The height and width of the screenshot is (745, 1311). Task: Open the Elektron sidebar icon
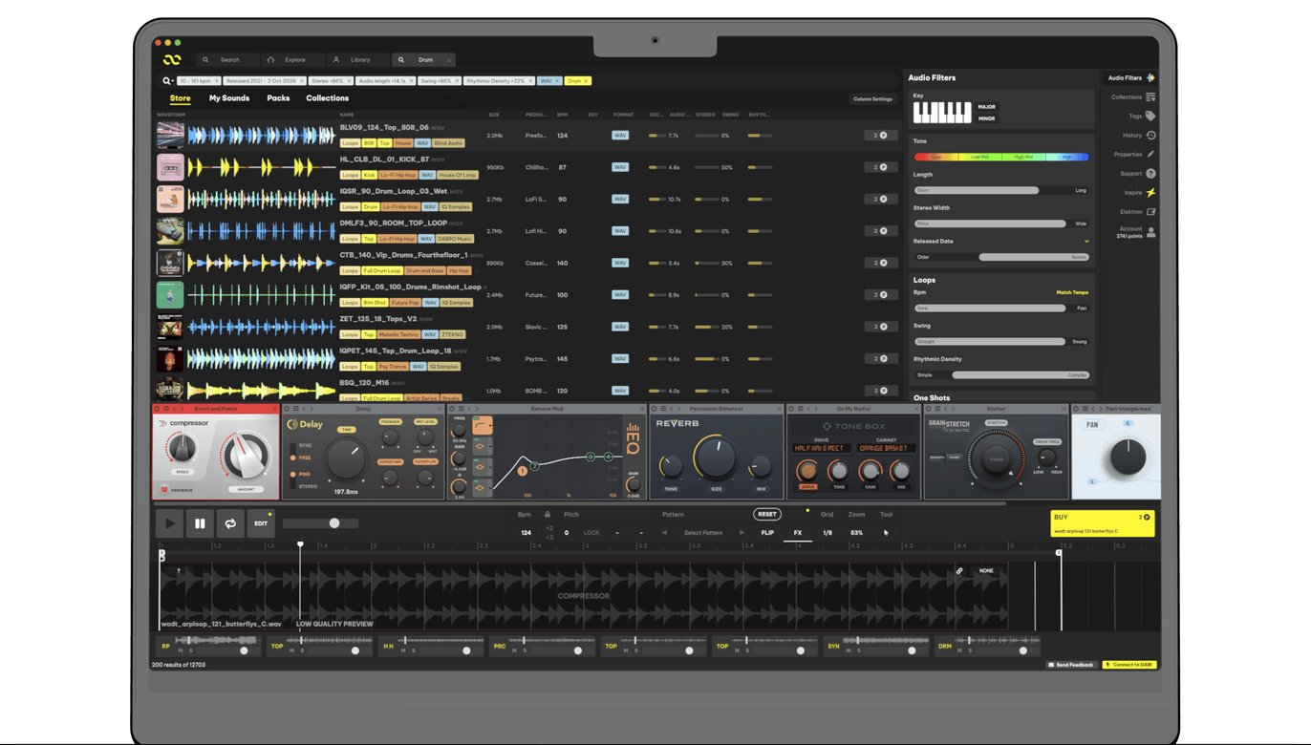point(1150,211)
